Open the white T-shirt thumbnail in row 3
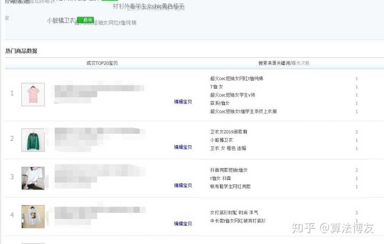The height and width of the screenshot is (244, 384). click(x=33, y=178)
